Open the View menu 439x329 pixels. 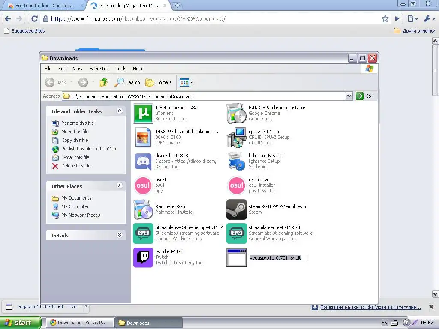(x=78, y=69)
